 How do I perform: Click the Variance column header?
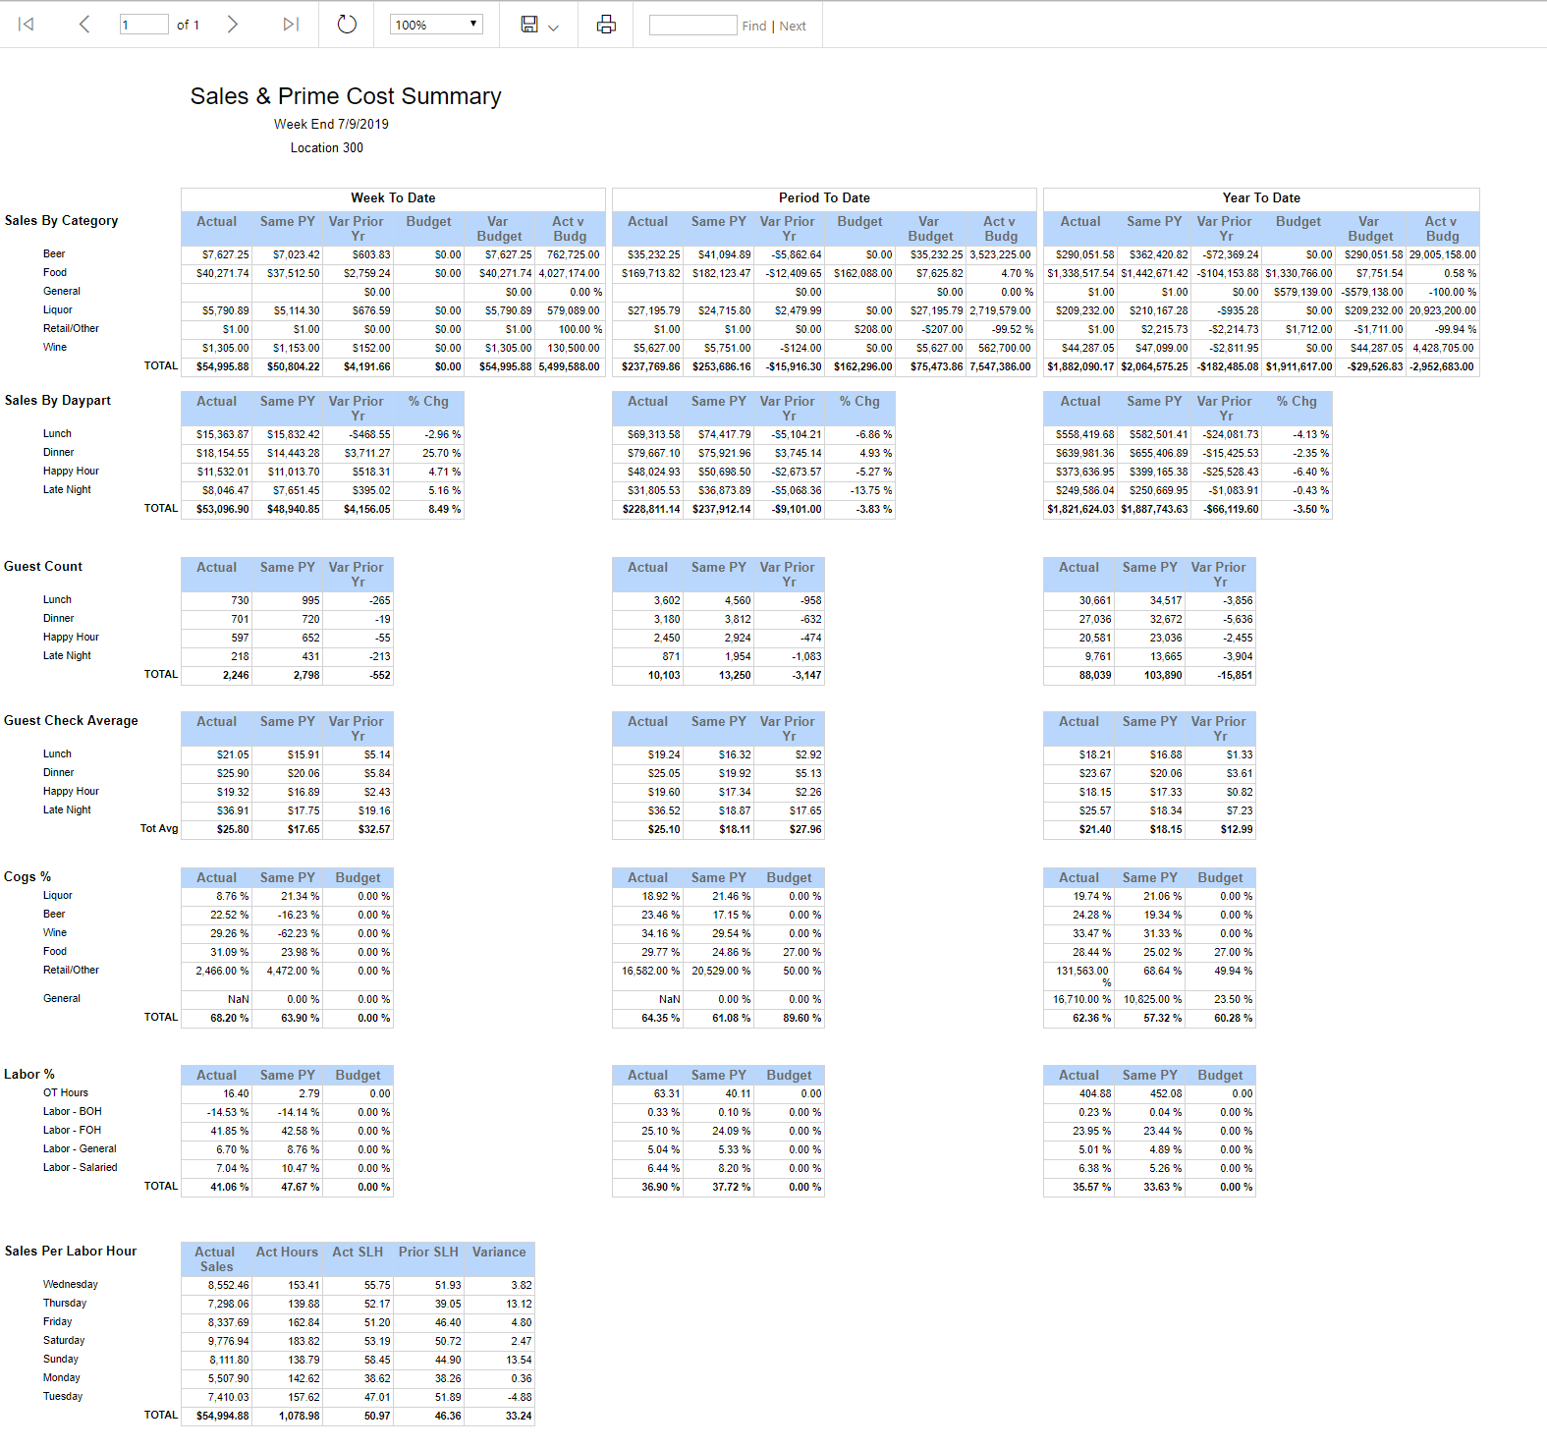(x=499, y=1252)
